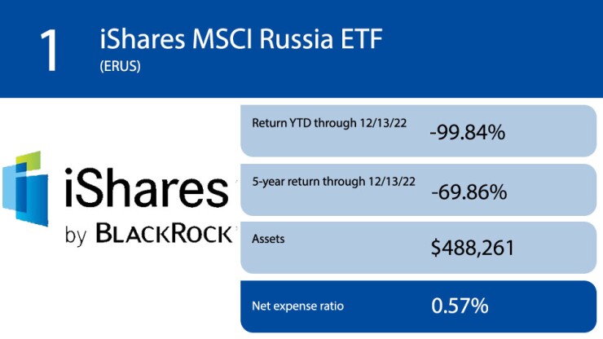
Task: Click the BlackRock brand name
Action: click(165, 234)
